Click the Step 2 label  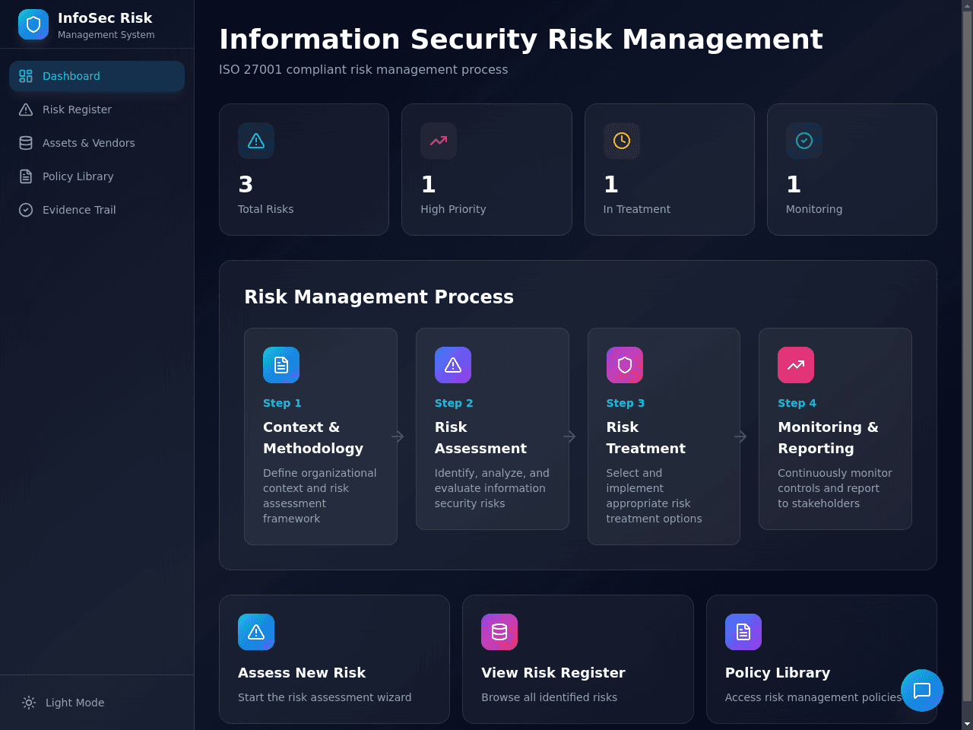tap(454, 403)
